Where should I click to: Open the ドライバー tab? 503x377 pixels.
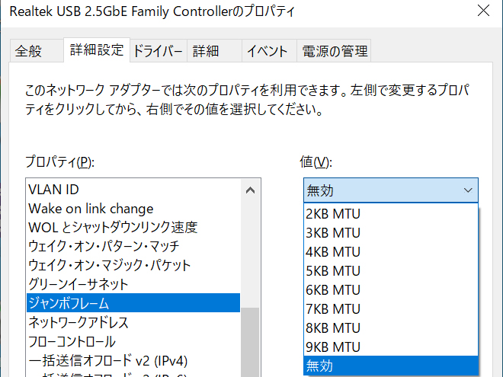pos(158,51)
